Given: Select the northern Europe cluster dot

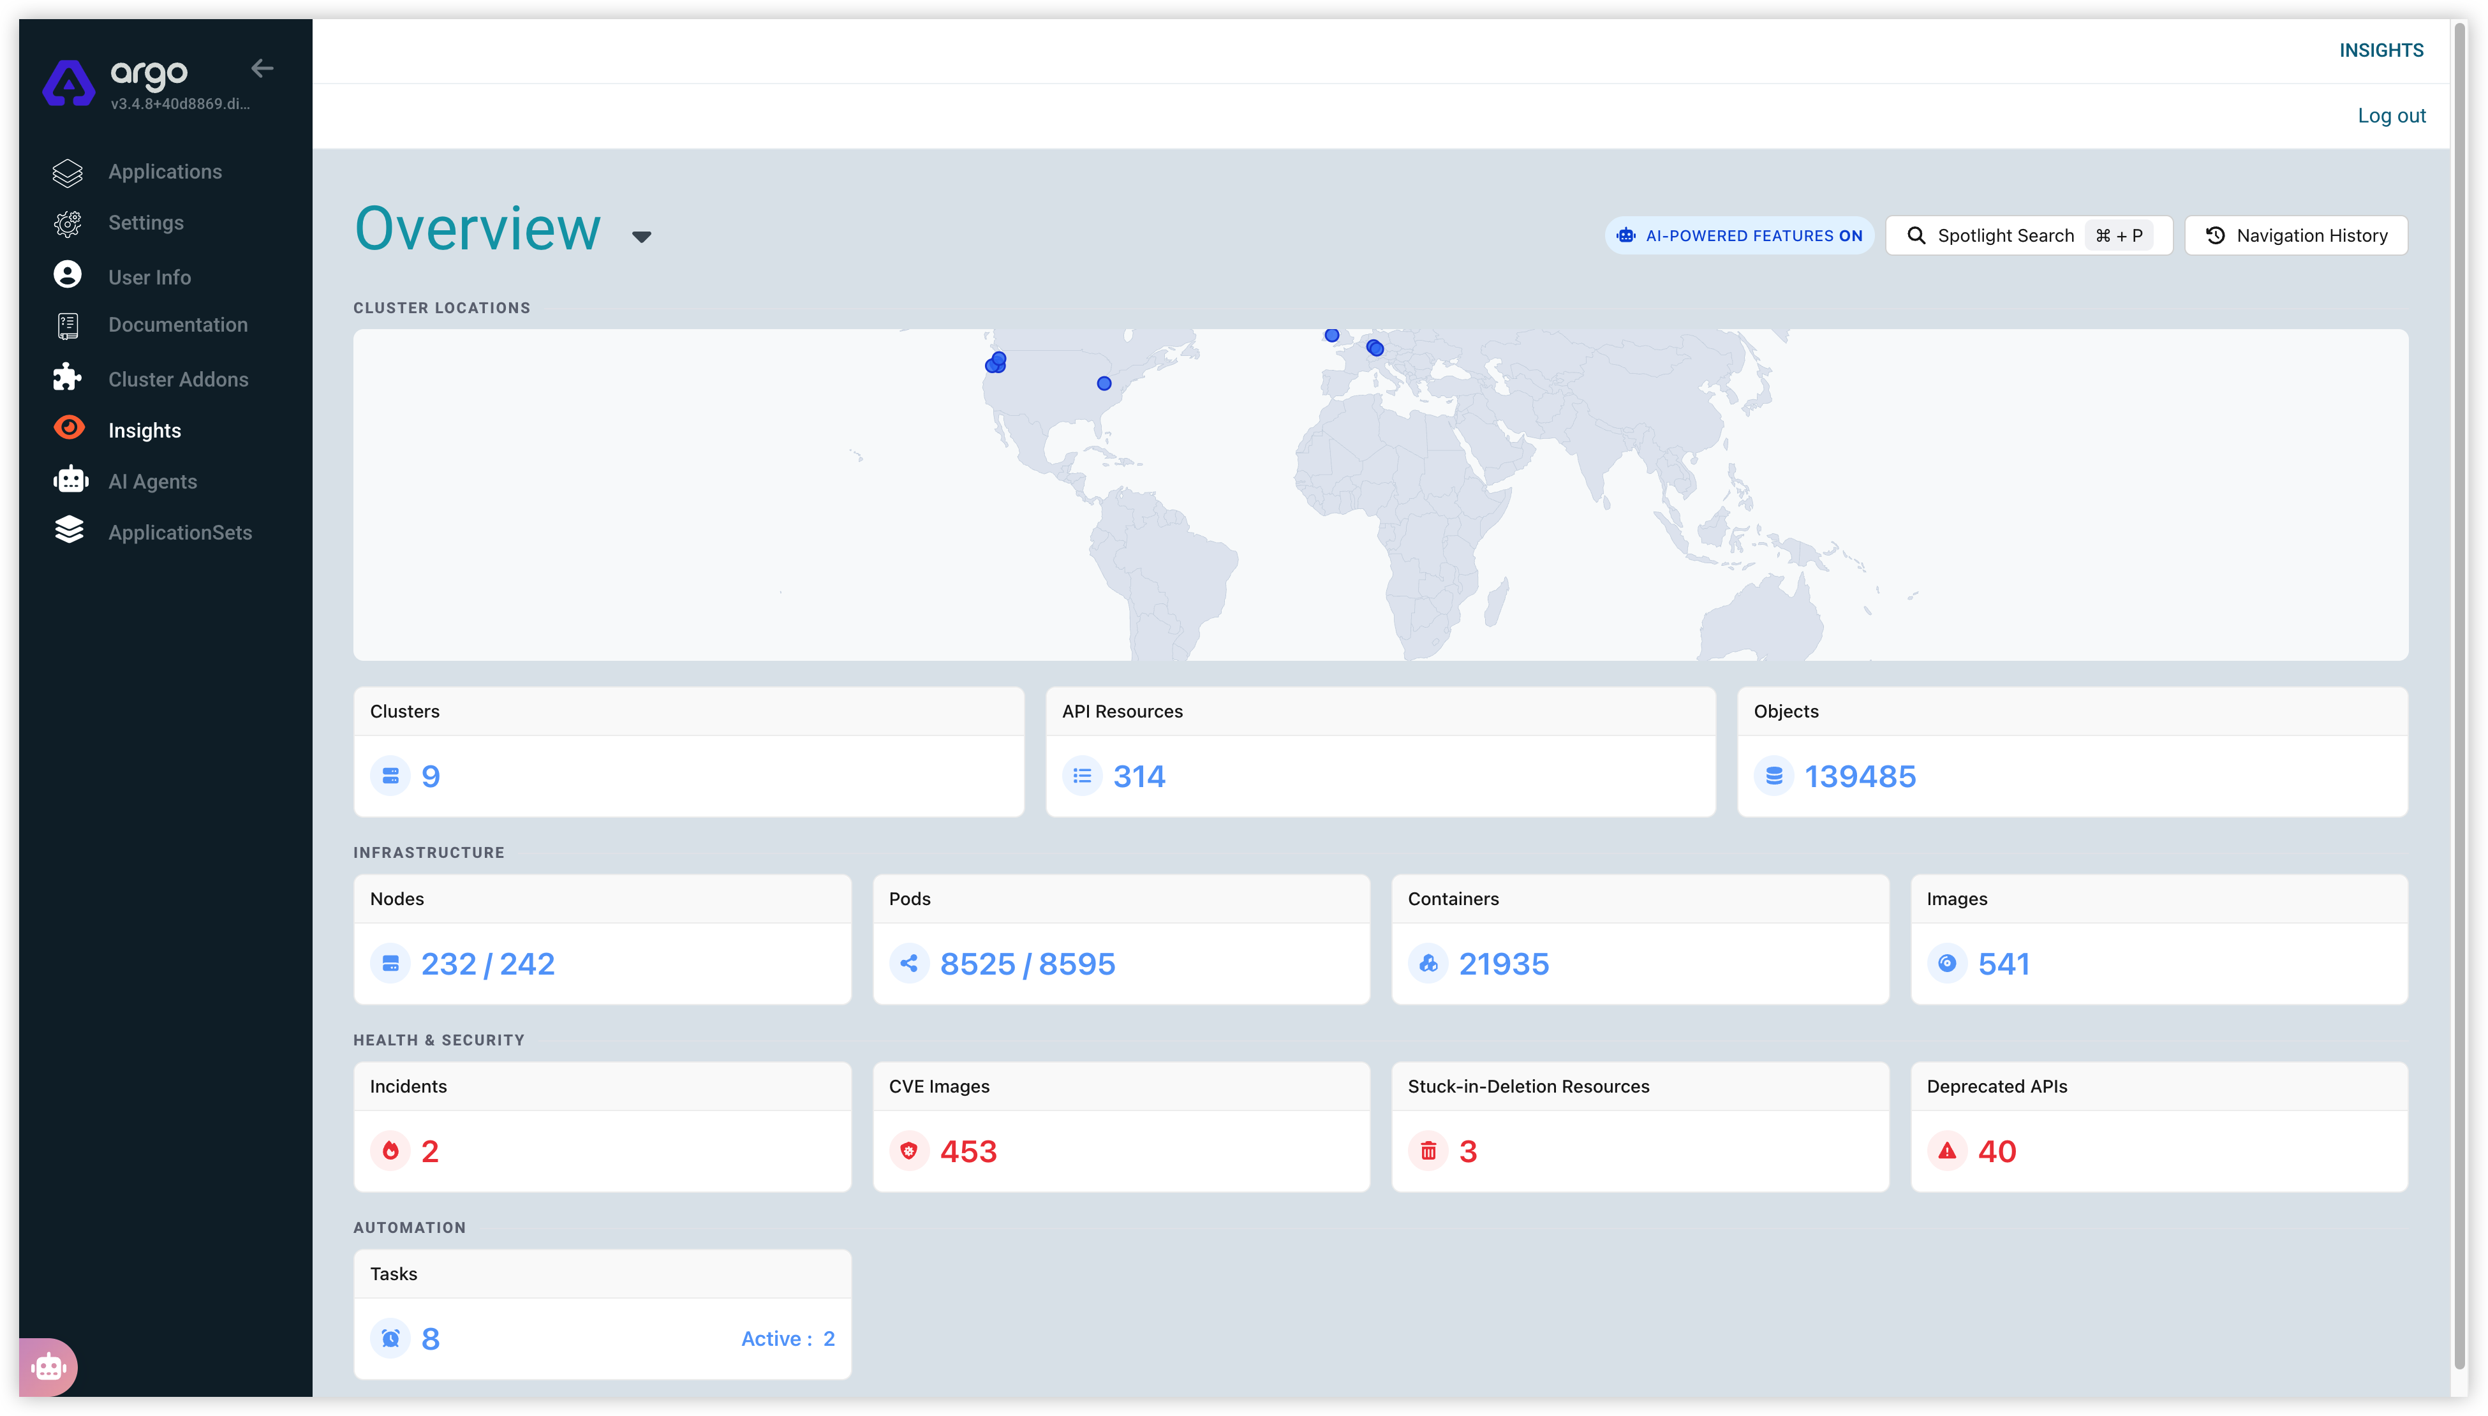Looking at the screenshot, I should [x=1331, y=335].
